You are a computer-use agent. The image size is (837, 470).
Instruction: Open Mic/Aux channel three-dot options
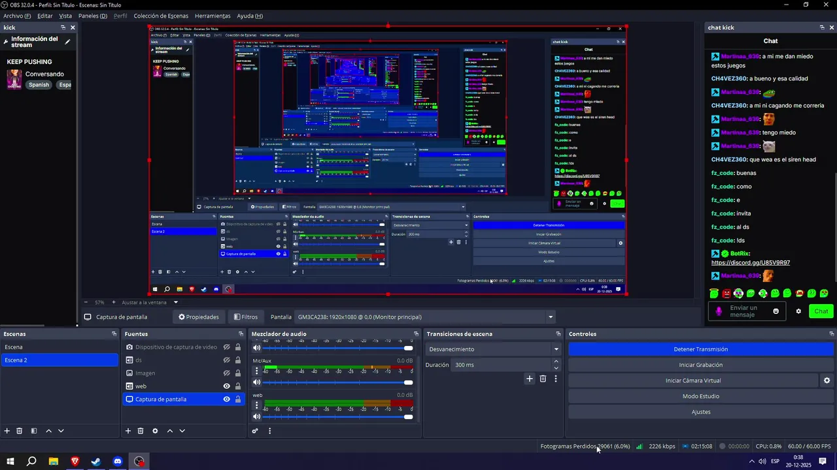[x=256, y=370]
